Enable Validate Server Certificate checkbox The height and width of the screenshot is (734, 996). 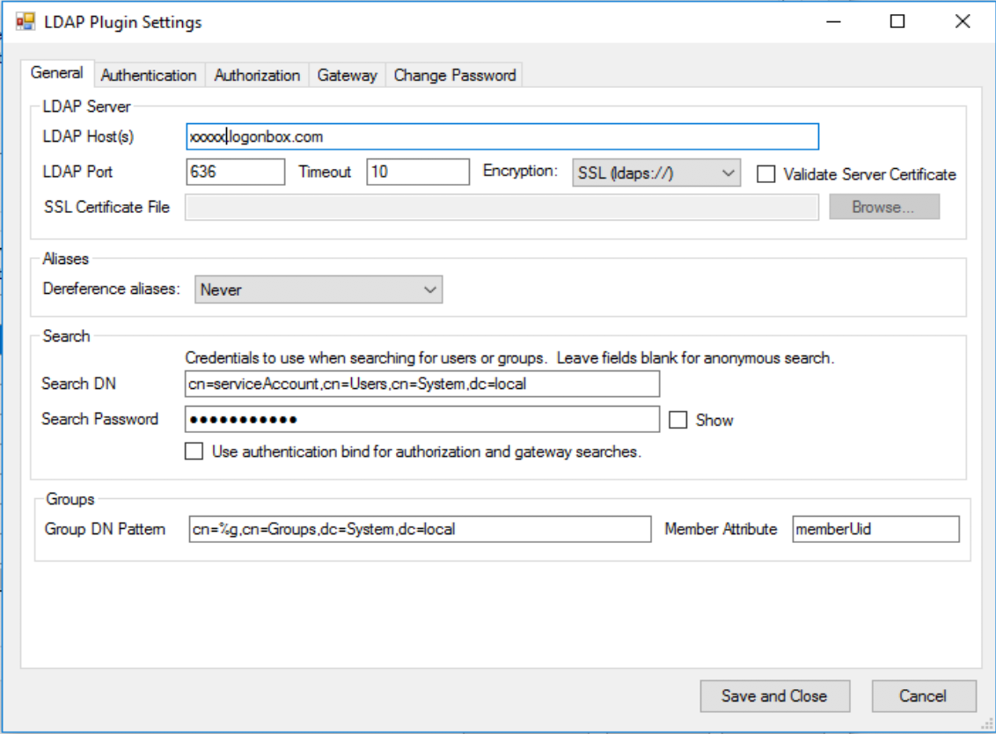pyautogui.click(x=766, y=174)
